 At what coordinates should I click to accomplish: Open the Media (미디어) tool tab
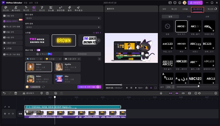pyautogui.click(x=6, y=9)
